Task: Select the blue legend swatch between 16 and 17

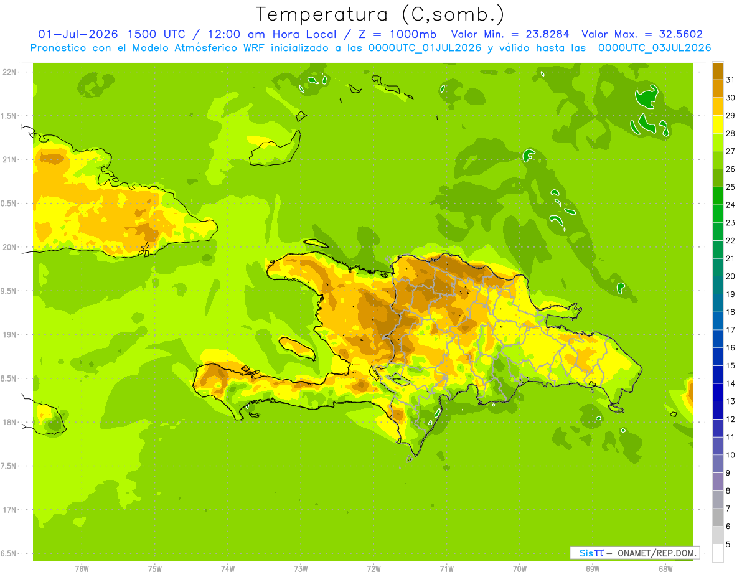Action: point(718,339)
